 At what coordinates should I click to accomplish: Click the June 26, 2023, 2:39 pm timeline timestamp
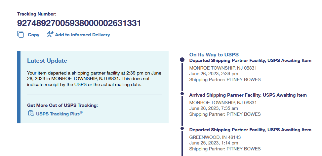click(214, 74)
